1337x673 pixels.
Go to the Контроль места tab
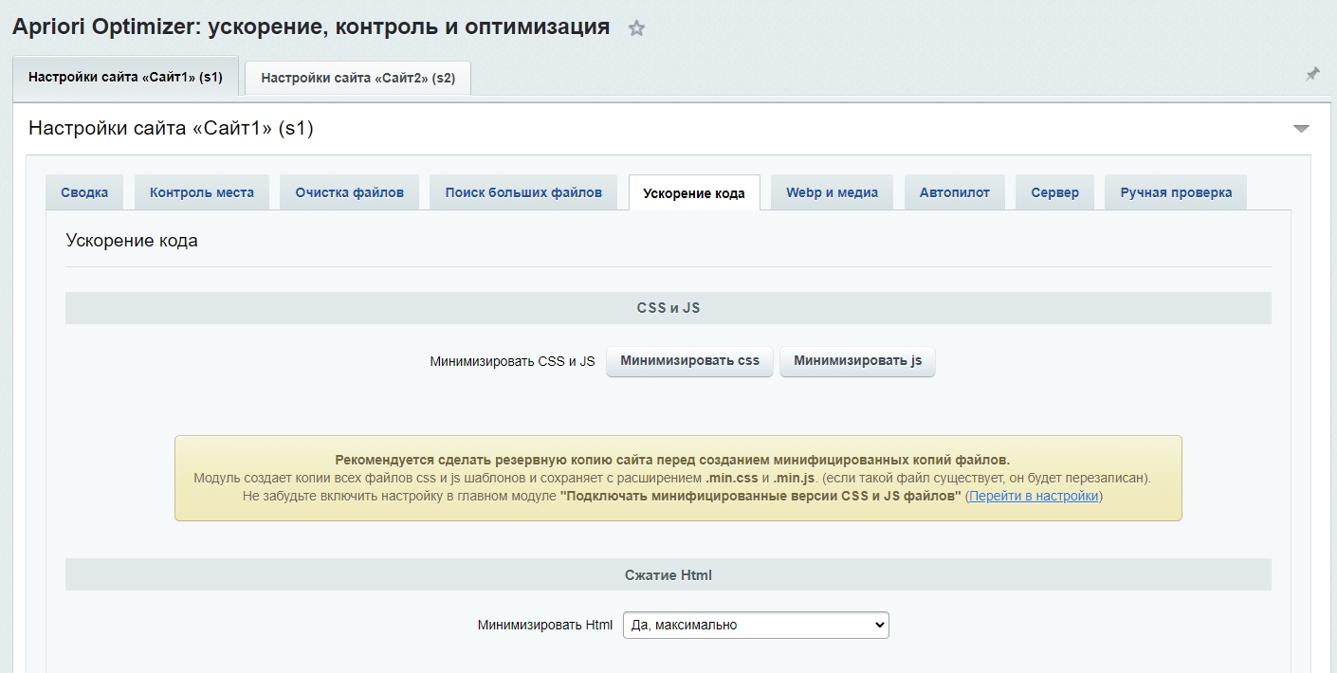(x=201, y=192)
